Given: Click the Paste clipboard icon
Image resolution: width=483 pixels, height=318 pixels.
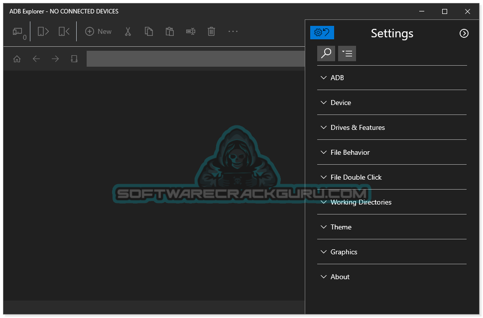Looking at the screenshot, I should 170,31.
